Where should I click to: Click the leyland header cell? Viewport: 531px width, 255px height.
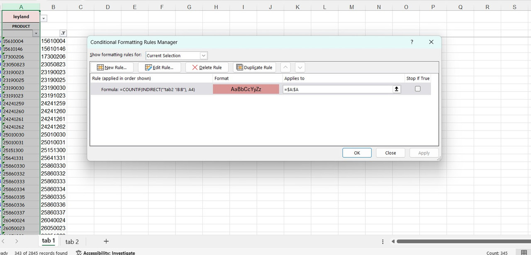coord(21,17)
